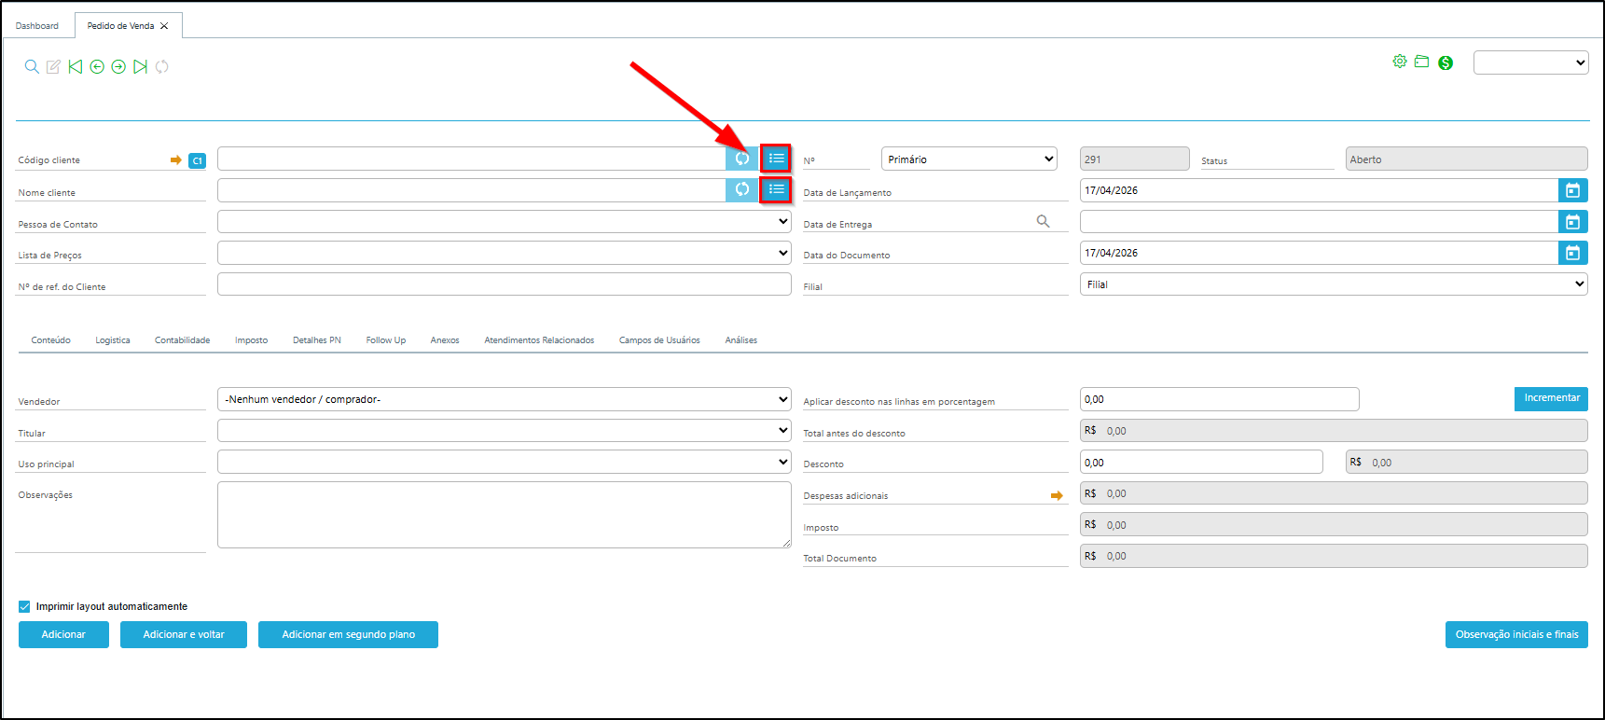The height and width of the screenshot is (720, 1605).
Task: Open the Lista de Preços dropdown
Action: coord(504,253)
